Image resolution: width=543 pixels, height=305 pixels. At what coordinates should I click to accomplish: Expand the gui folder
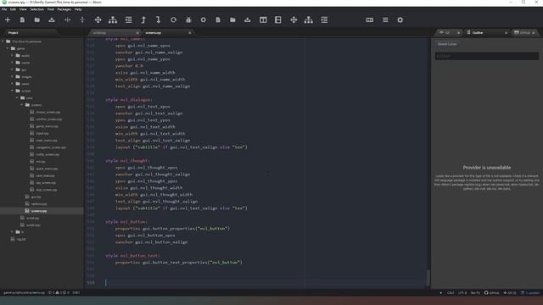(12, 69)
